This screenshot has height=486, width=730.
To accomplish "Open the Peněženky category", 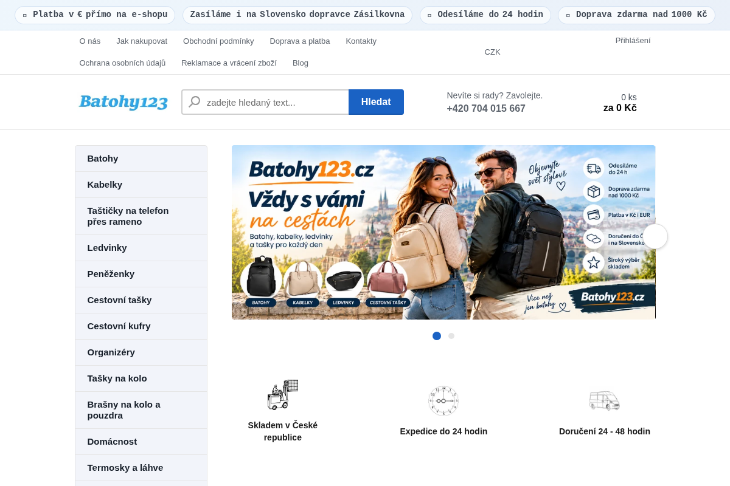I will point(141,274).
